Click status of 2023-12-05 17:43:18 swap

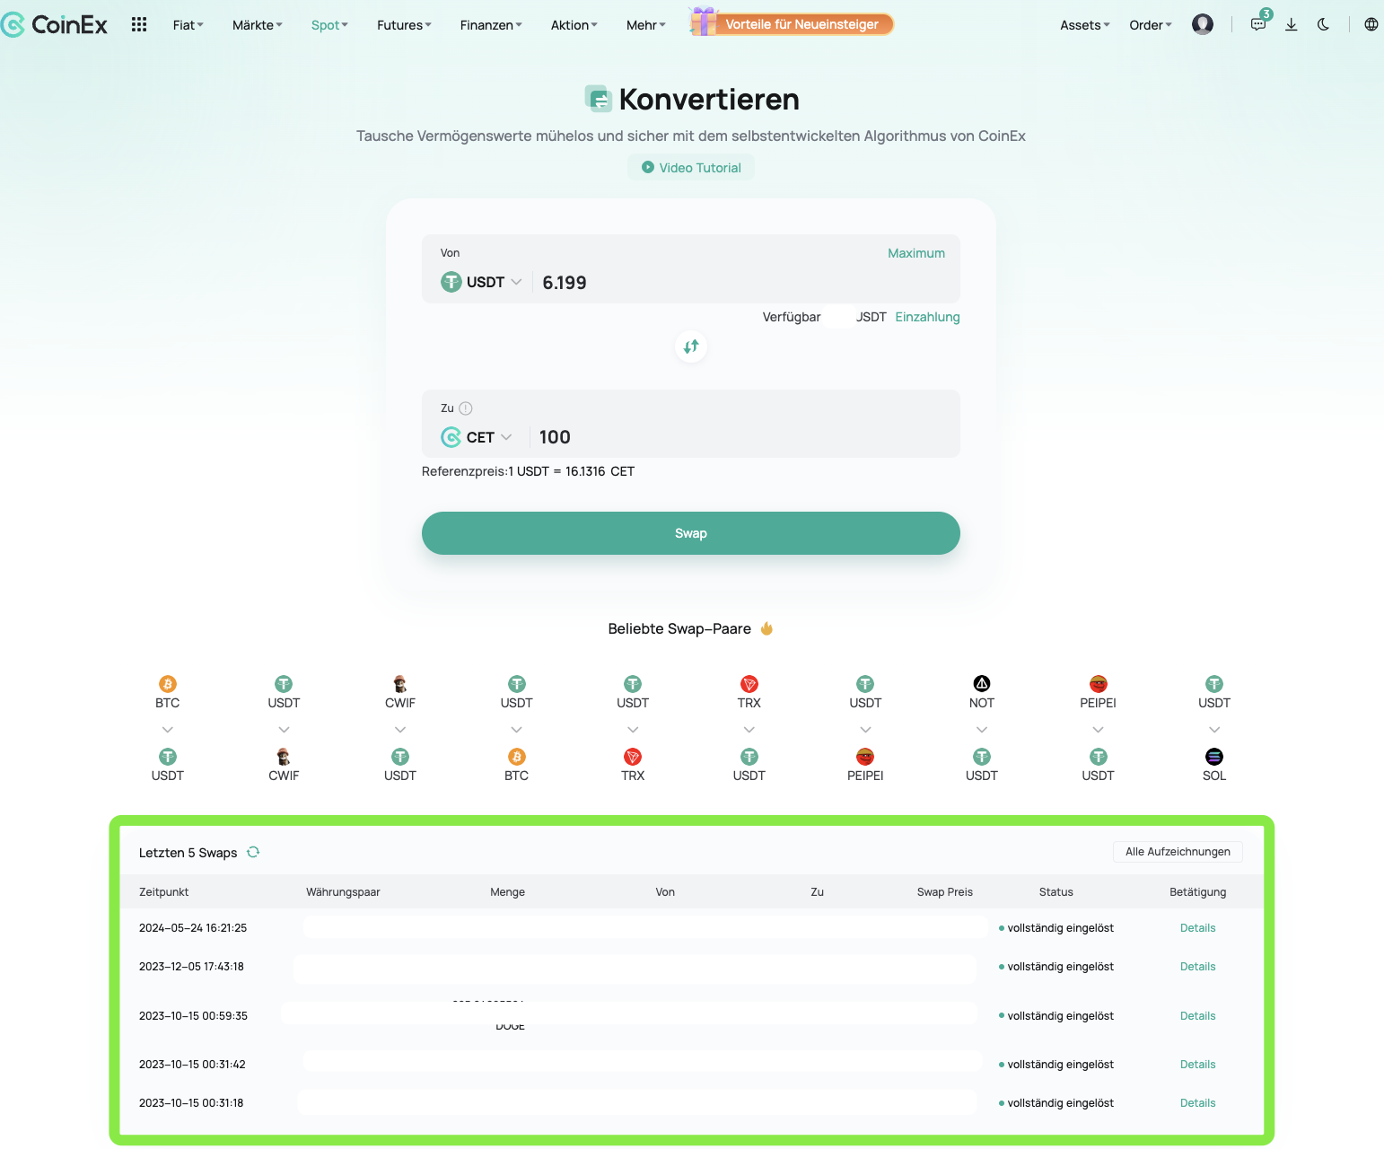tap(1056, 967)
